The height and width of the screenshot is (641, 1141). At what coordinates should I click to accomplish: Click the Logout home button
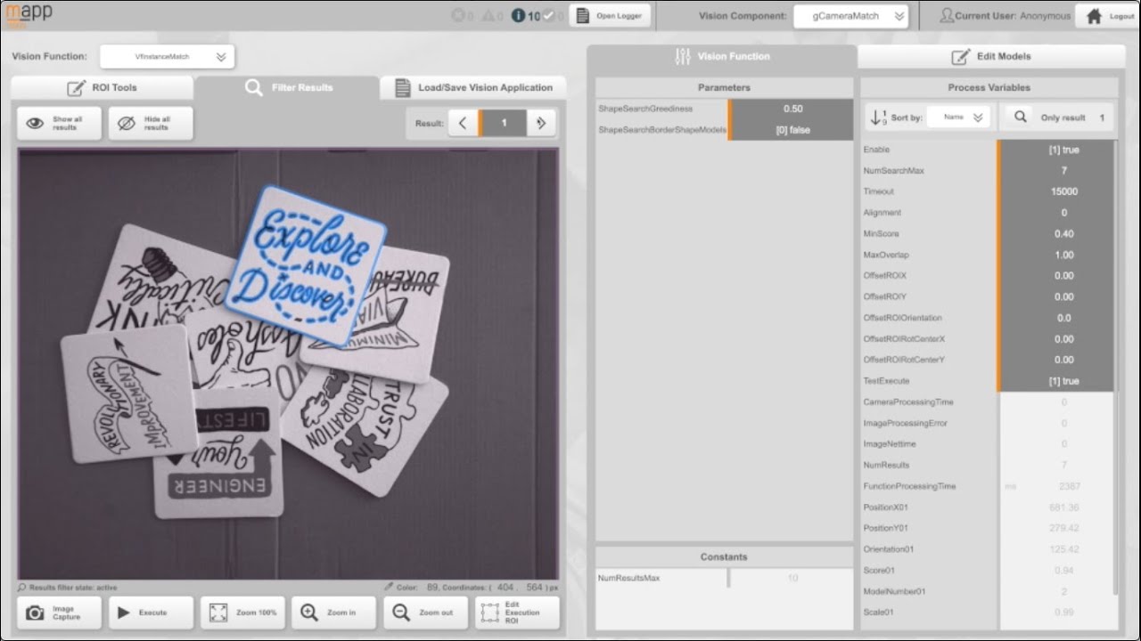[x=1107, y=15]
